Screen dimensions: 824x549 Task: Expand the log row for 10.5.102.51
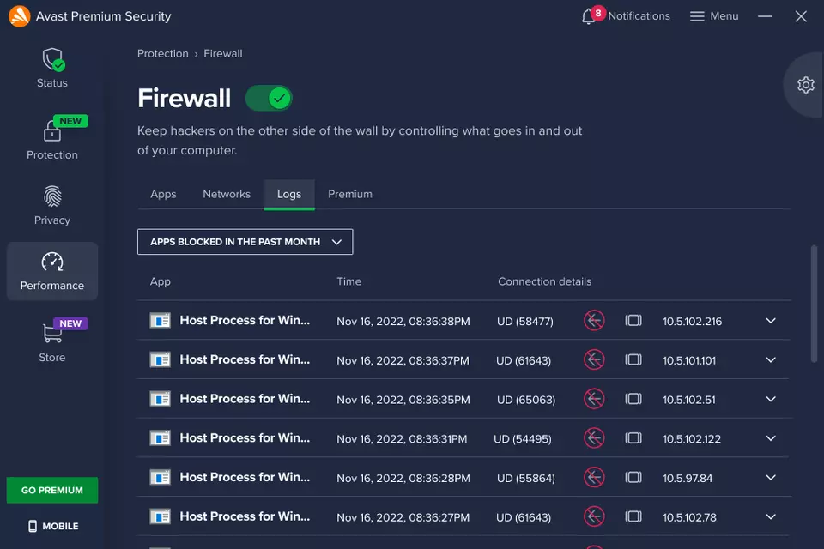tap(771, 399)
